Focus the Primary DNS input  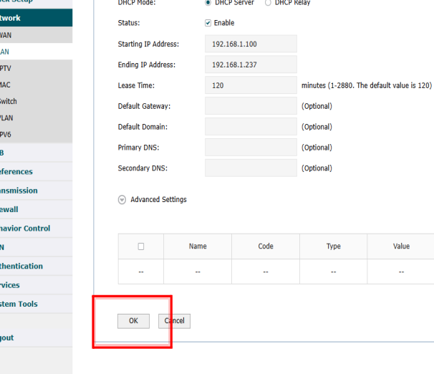pyautogui.click(x=251, y=148)
